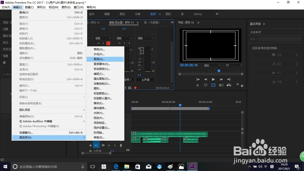Click the Dialogue audio type button
Image resolution: width=304 pixels, height=171 pixels.
coord(275,55)
